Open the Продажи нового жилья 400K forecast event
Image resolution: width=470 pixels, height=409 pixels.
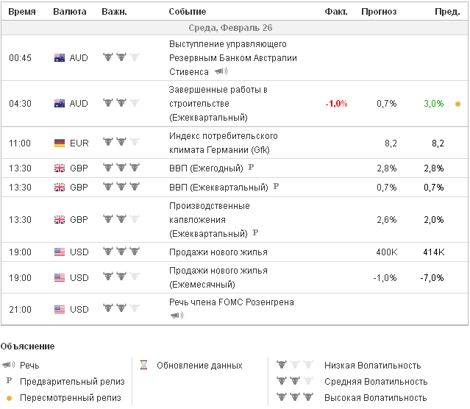click(218, 252)
